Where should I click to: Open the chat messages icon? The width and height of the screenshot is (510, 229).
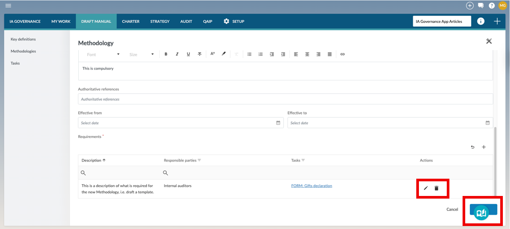(481, 6)
